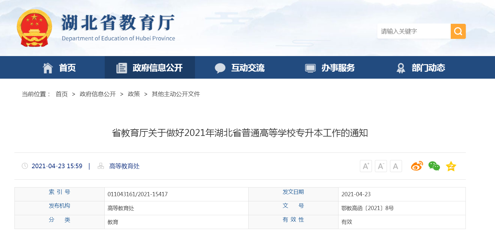
Task: Open the 政府信息公开 navigation tab
Action: pos(150,68)
